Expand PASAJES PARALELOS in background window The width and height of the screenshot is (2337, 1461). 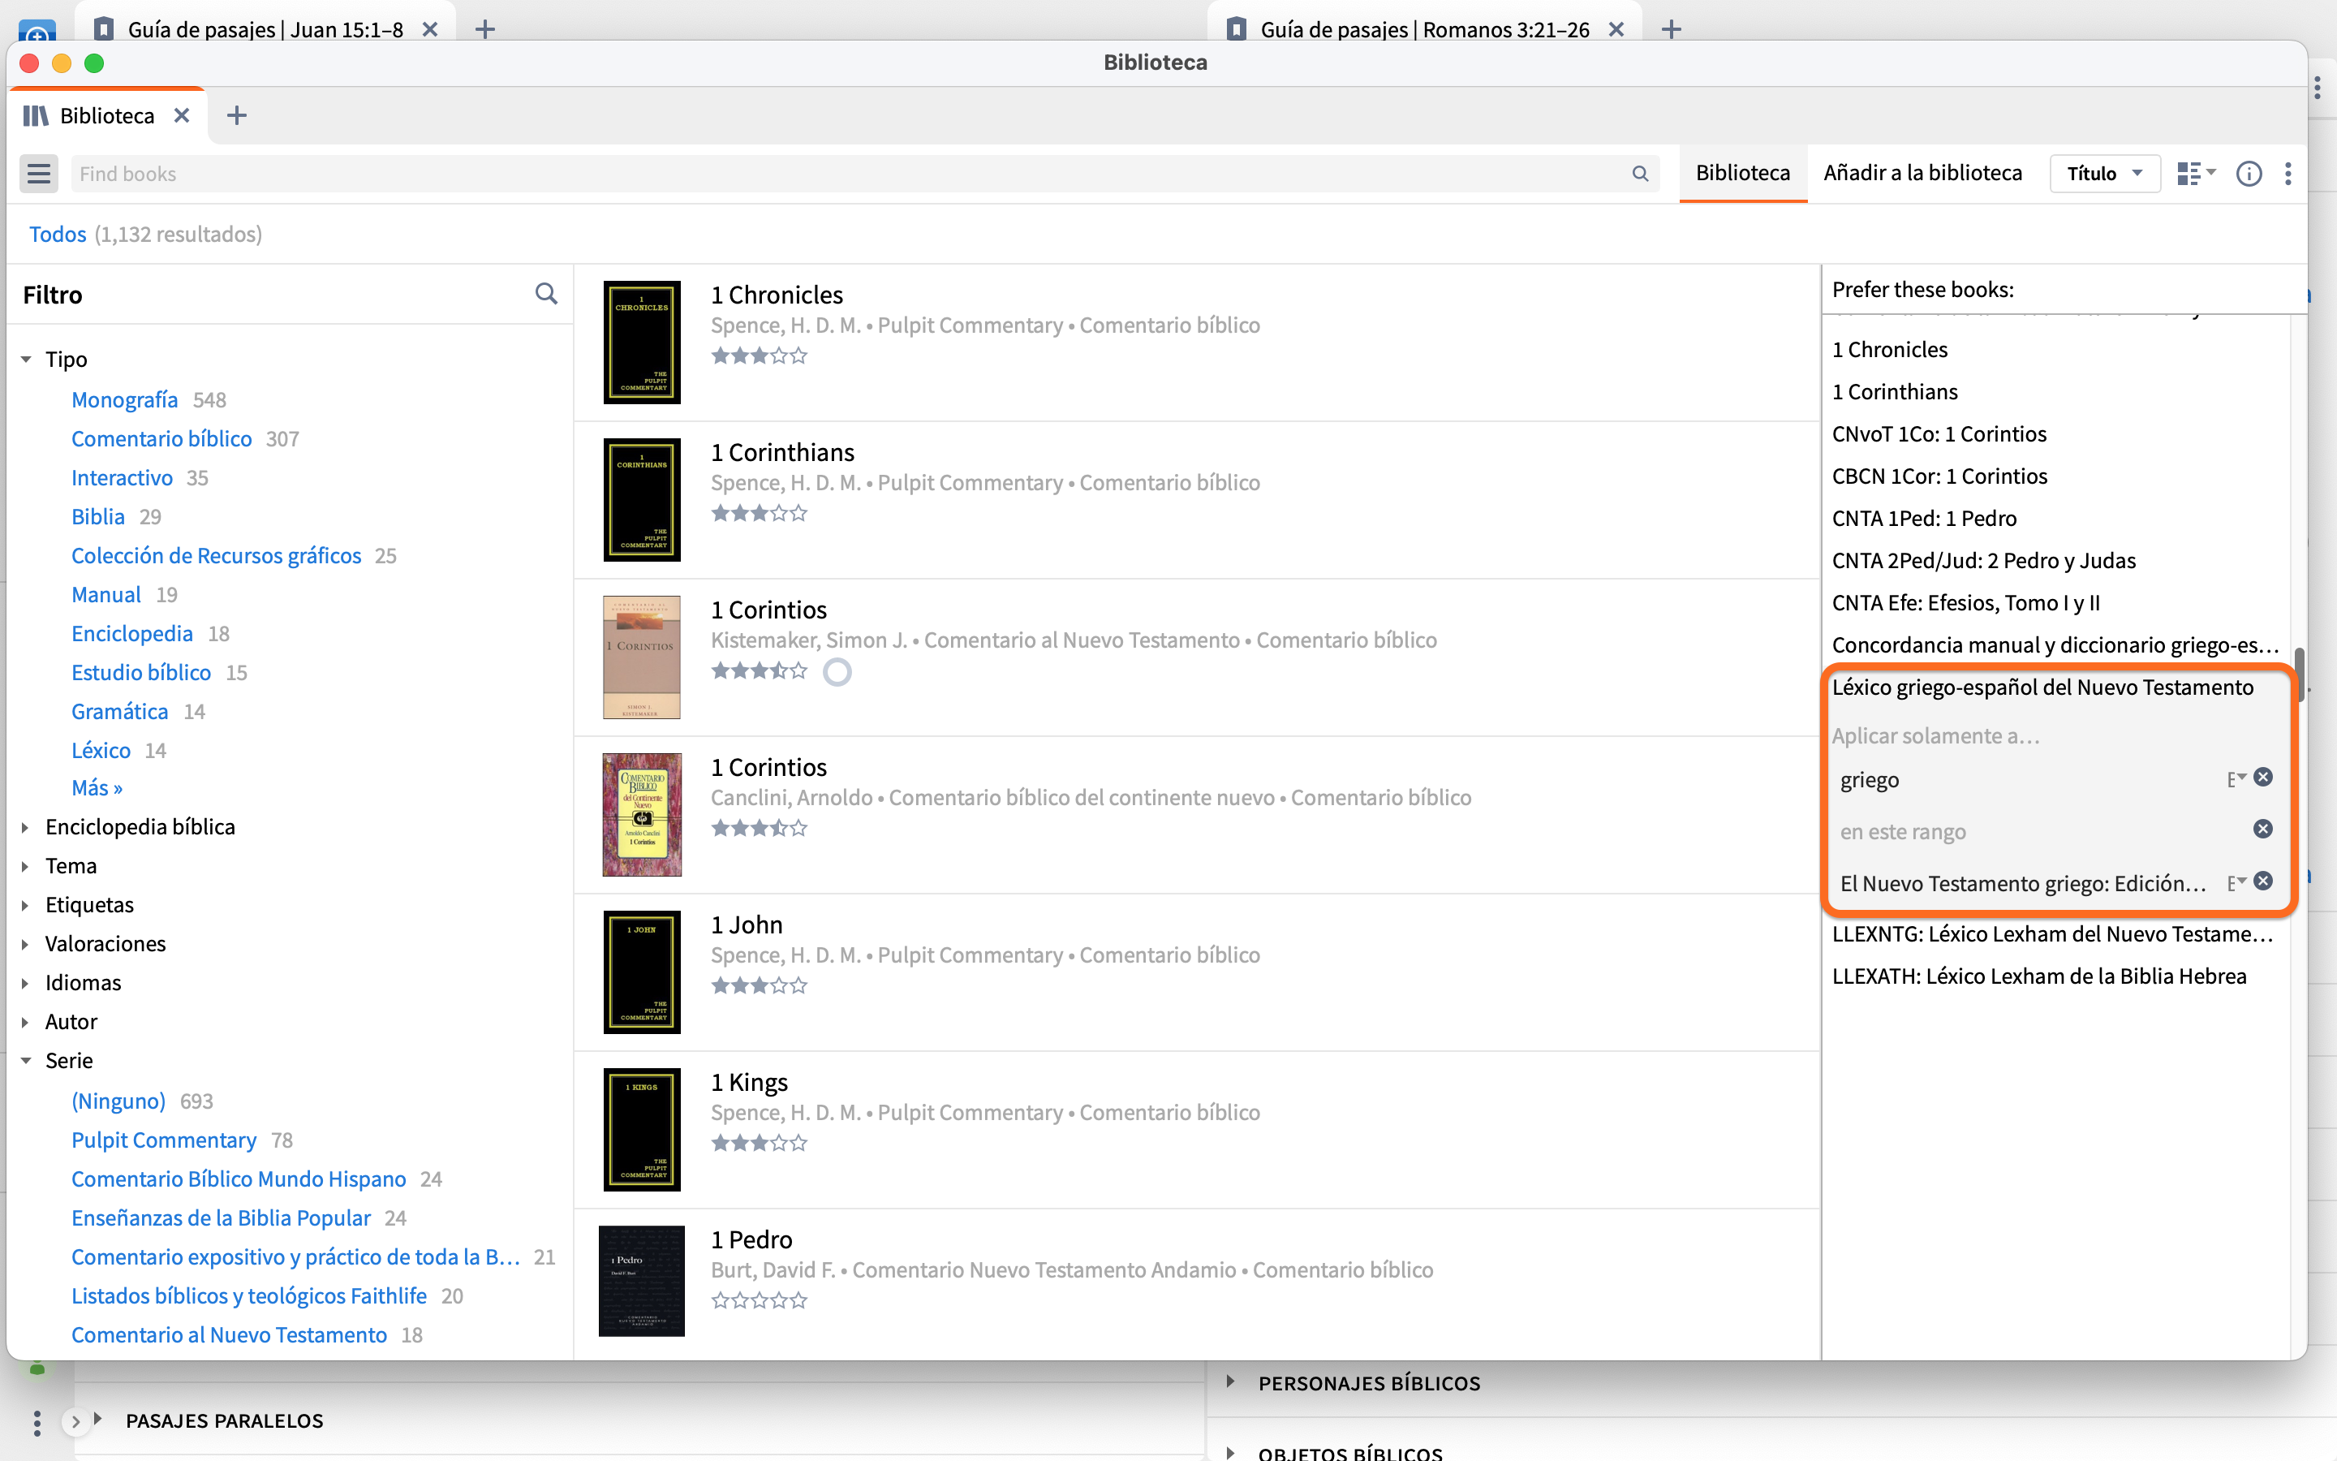pyautogui.click(x=97, y=1420)
